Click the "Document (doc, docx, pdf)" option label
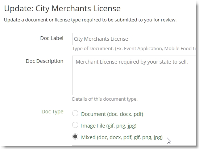This screenshot has width=199, height=149. (x=112, y=114)
